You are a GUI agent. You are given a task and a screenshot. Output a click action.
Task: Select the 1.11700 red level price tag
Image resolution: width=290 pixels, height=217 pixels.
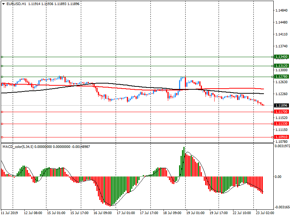[282, 112]
